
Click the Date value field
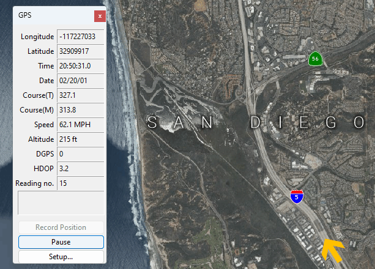click(x=81, y=81)
